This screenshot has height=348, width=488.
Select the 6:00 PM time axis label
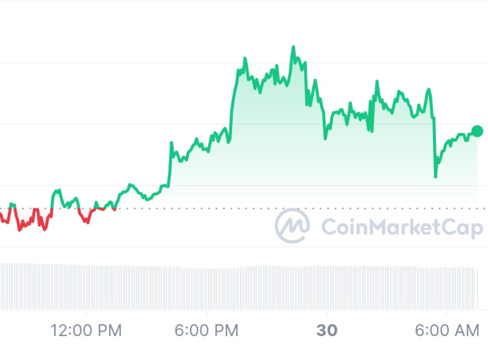coord(205,330)
